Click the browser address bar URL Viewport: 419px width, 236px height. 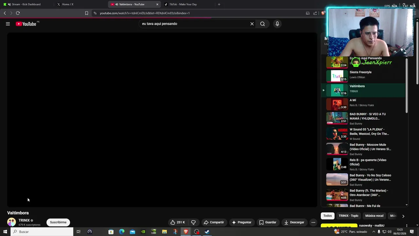tap(145, 13)
